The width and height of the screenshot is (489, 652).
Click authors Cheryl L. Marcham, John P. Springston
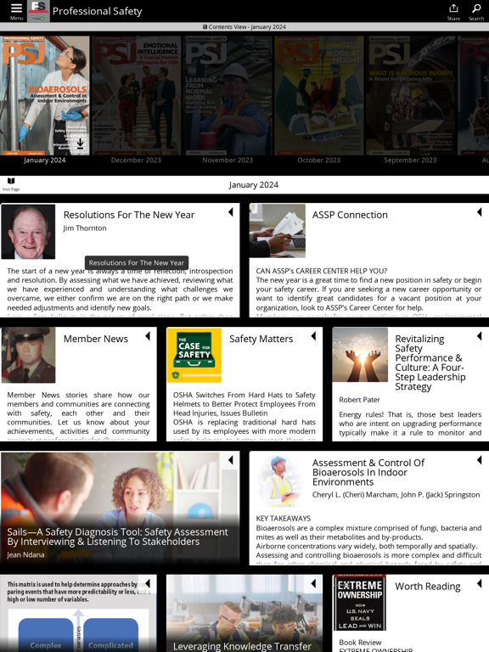(396, 495)
